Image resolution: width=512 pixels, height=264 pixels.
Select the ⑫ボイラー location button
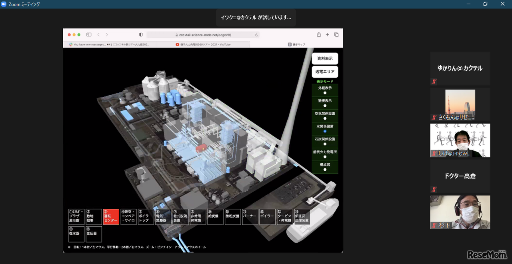point(267,217)
